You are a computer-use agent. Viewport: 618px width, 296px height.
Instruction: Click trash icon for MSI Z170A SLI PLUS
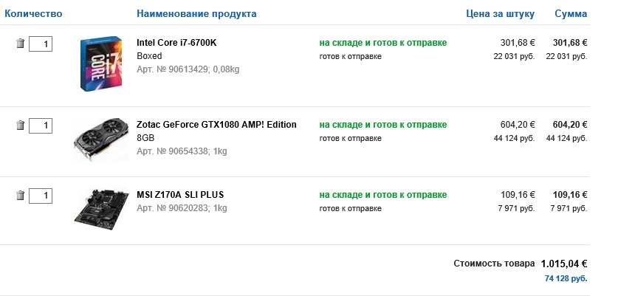click(x=20, y=195)
